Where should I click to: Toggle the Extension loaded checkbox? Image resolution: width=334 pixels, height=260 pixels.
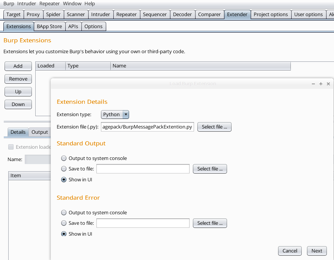click(x=11, y=147)
